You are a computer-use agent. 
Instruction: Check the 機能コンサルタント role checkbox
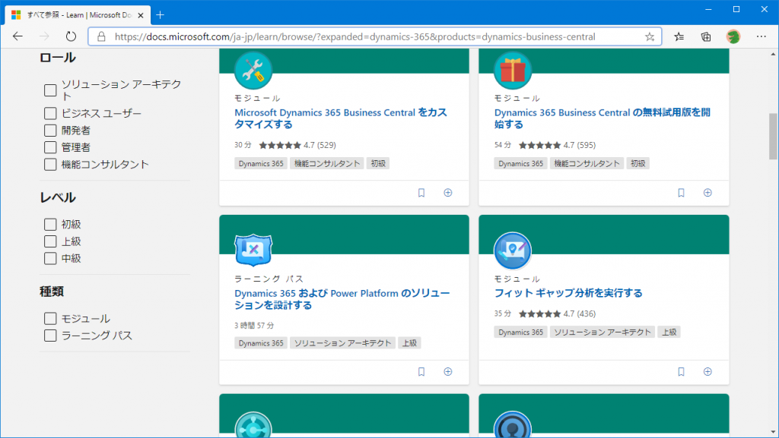50,165
